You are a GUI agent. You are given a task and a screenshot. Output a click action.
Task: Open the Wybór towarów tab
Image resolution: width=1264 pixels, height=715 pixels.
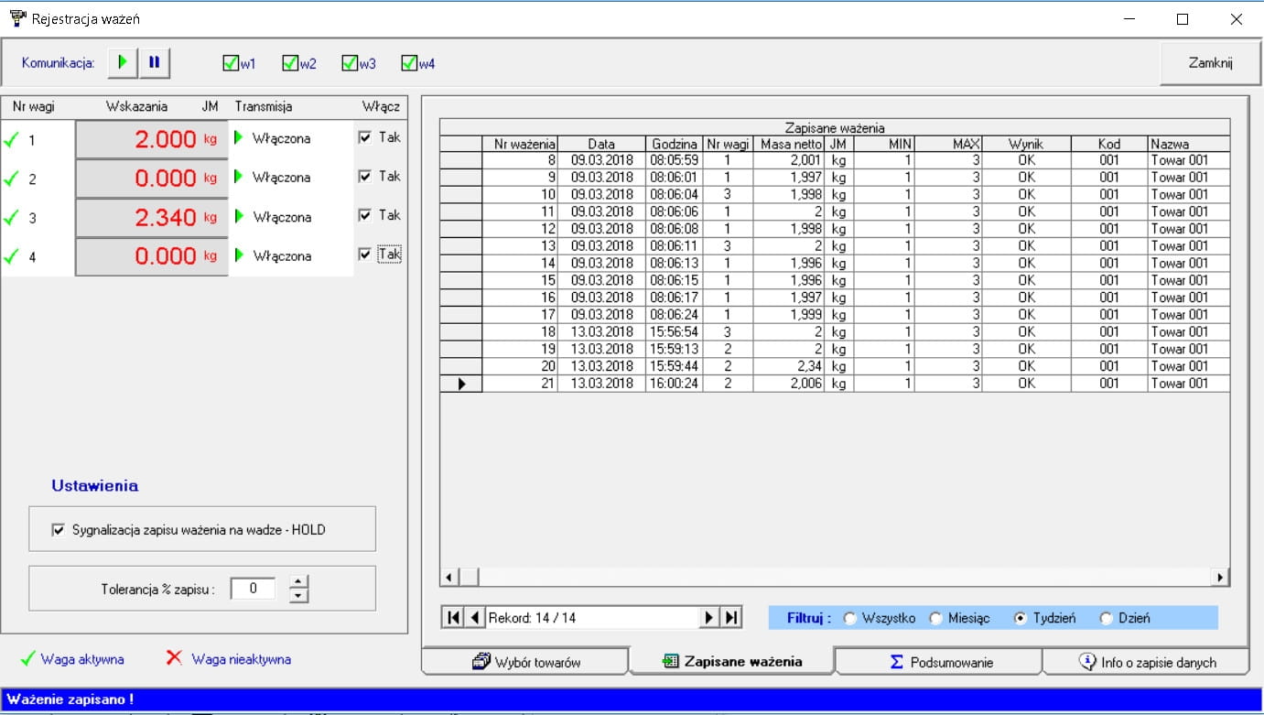tap(525, 662)
